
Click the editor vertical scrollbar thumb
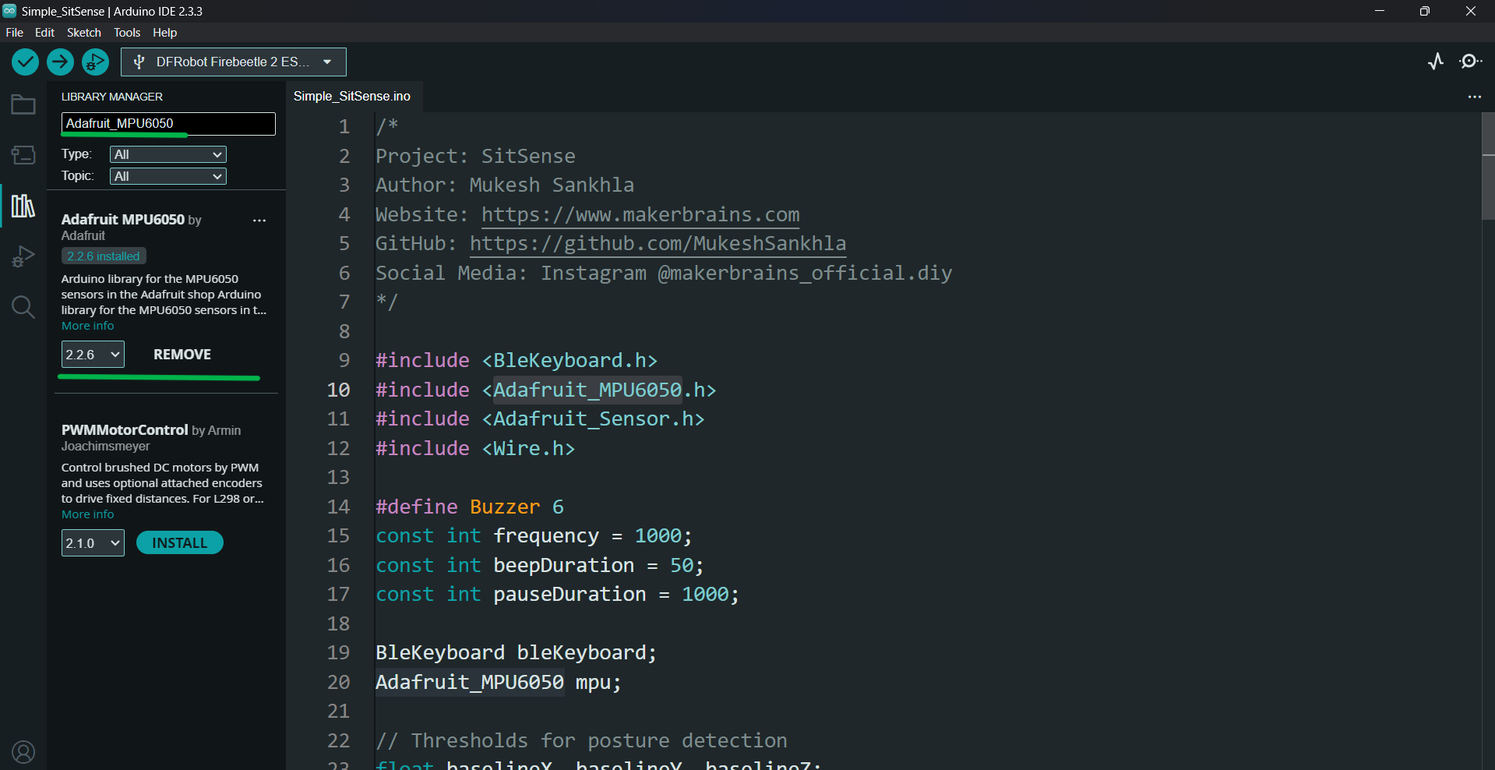[1488, 166]
